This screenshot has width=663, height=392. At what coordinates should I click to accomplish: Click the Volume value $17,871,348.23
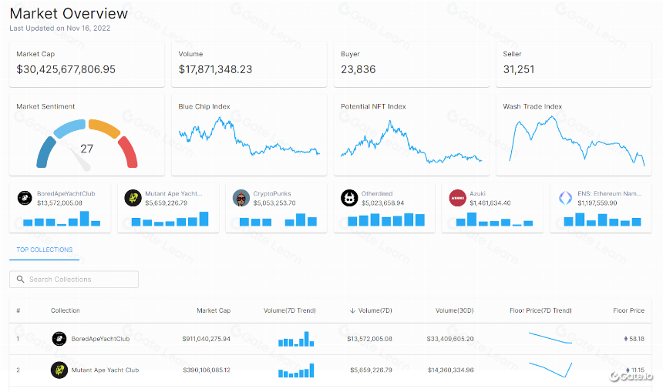[215, 69]
